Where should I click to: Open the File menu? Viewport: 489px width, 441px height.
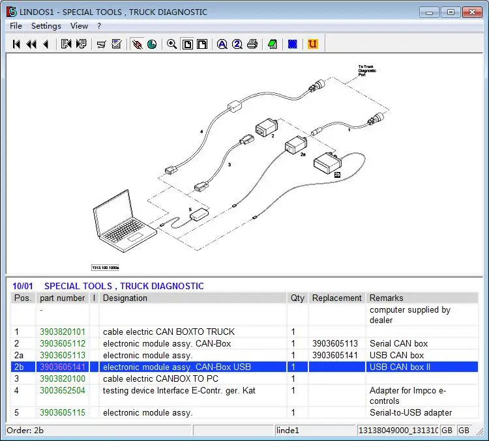click(x=16, y=26)
